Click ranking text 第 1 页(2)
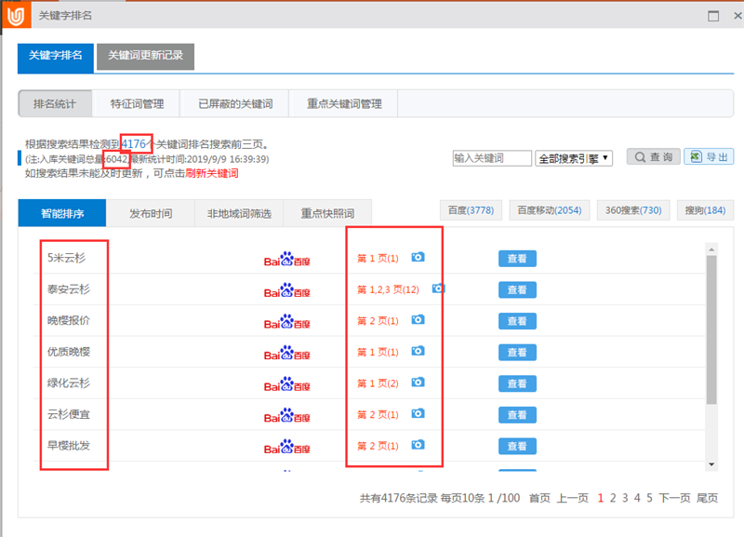Viewport: 744px width, 537px height. tap(378, 383)
